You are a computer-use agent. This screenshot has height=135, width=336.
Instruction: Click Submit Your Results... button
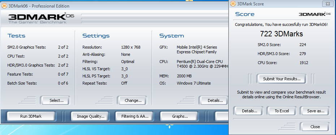click(281, 79)
